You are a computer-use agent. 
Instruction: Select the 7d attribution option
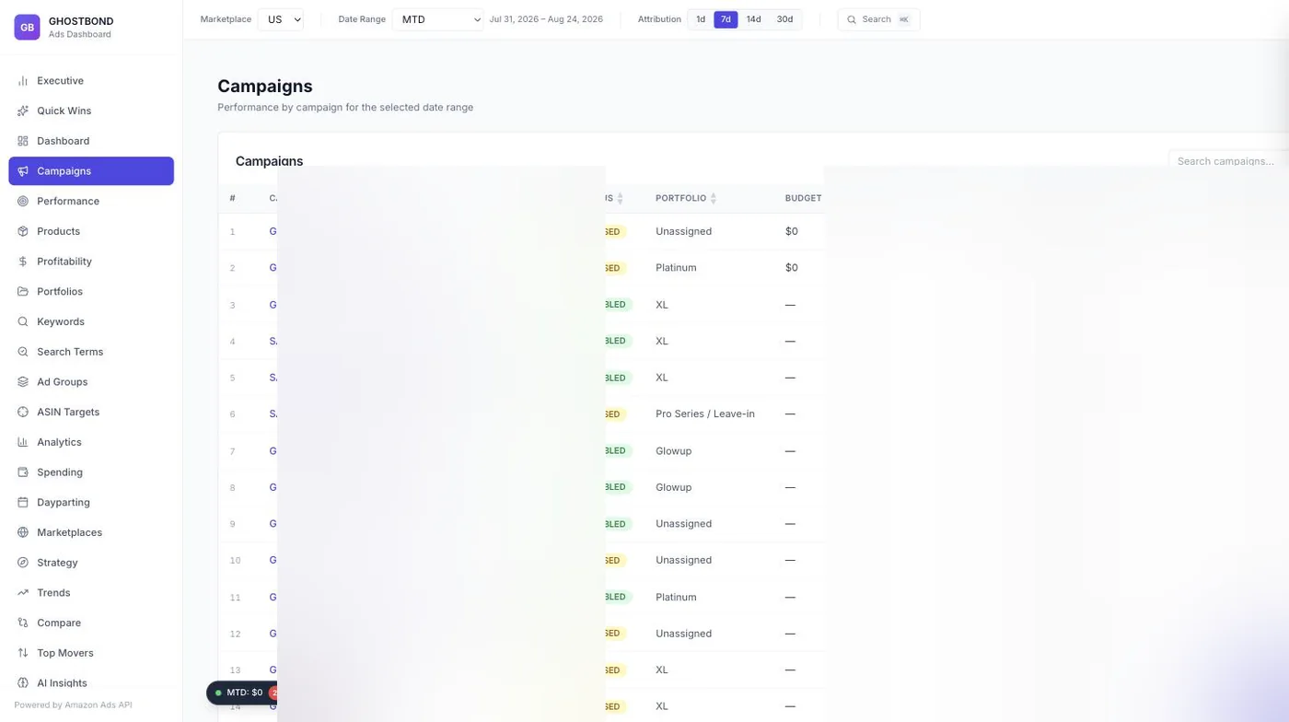pos(726,19)
